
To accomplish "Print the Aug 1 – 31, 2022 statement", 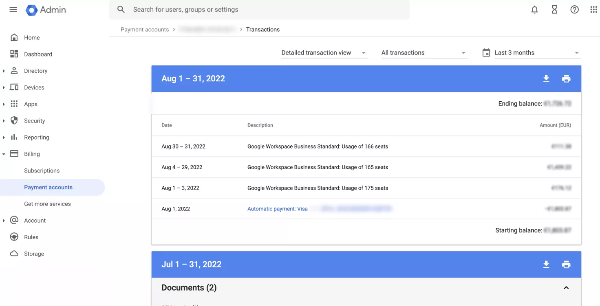I will [566, 79].
